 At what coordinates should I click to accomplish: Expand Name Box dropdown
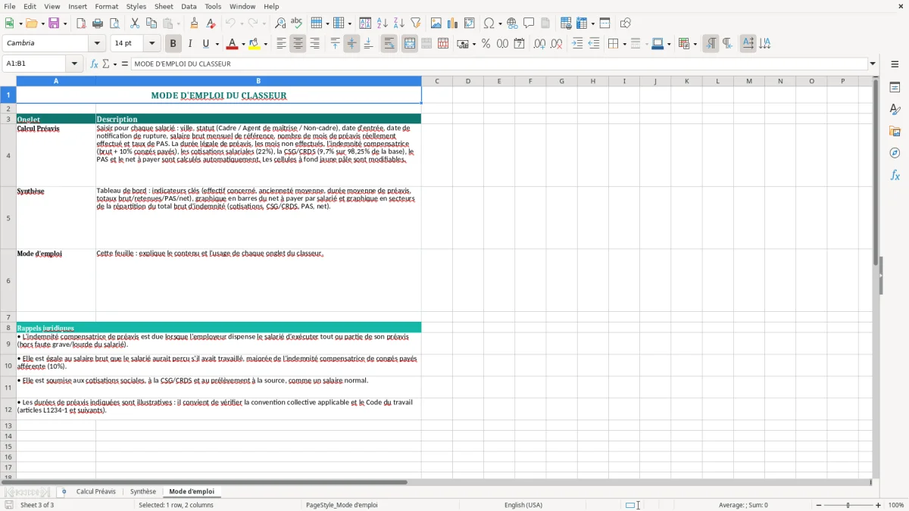[x=74, y=64]
